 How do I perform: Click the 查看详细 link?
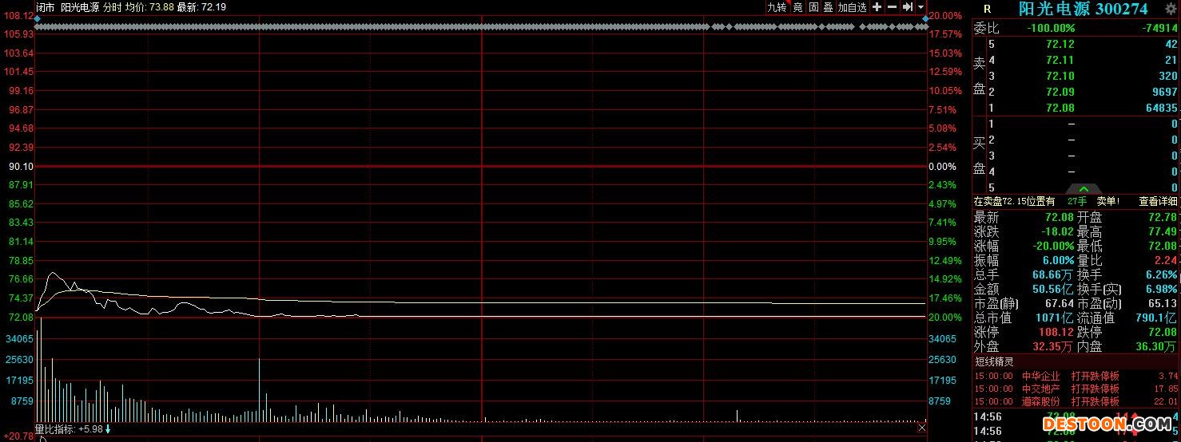1158,201
